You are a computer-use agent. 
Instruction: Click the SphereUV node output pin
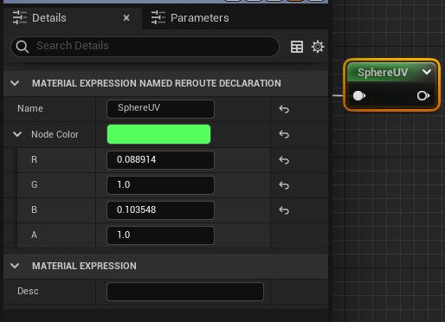pyautogui.click(x=423, y=96)
